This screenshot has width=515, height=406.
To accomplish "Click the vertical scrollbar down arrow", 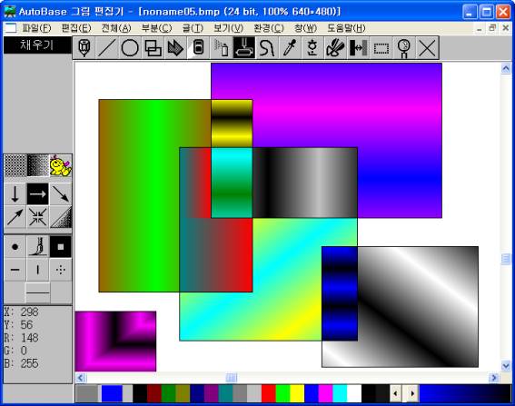I will pos(506,365).
